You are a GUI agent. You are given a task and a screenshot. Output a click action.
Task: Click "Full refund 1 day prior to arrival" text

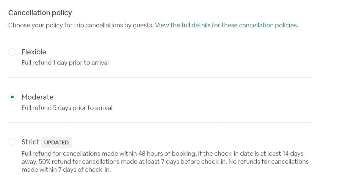[65, 63]
